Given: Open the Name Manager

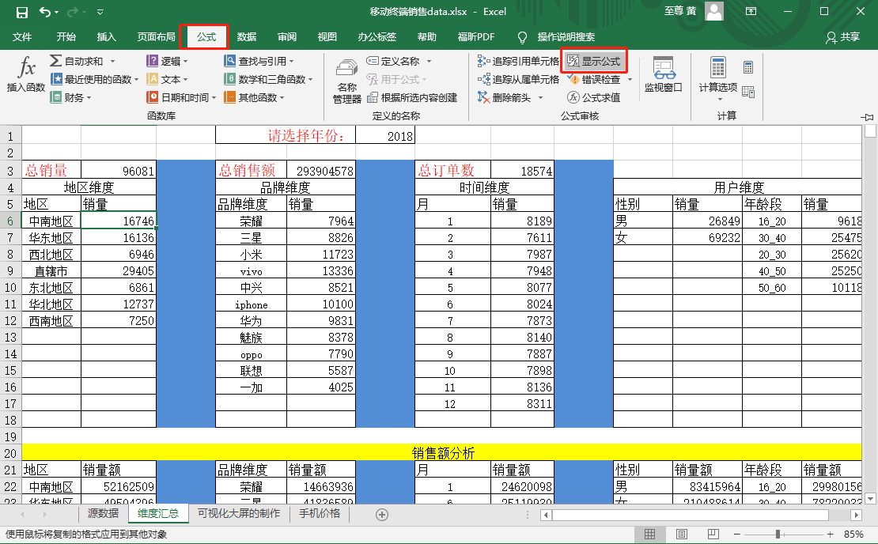Looking at the screenshot, I should [x=346, y=80].
